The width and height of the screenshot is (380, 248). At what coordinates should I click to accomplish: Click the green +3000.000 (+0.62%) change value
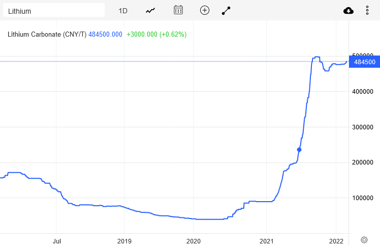156,34
